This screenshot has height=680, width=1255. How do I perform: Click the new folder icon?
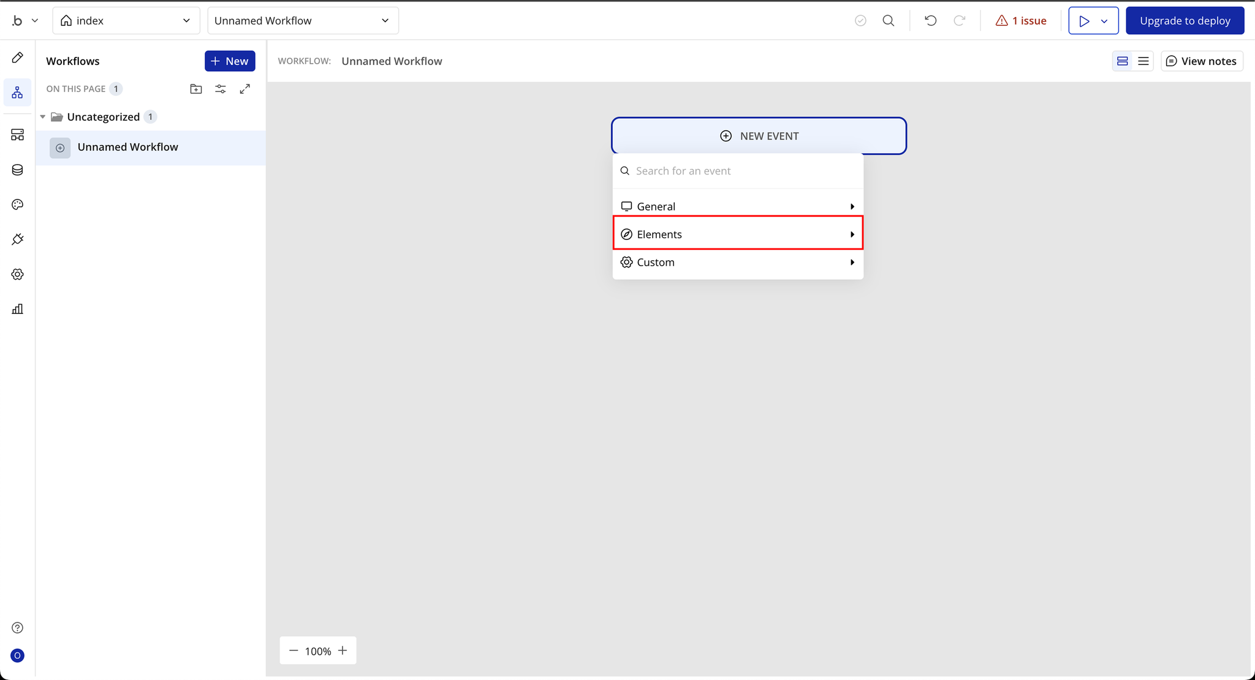coord(196,89)
